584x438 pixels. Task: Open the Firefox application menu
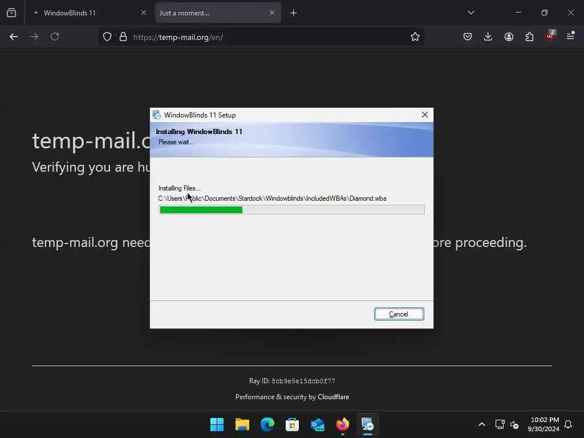[570, 36]
